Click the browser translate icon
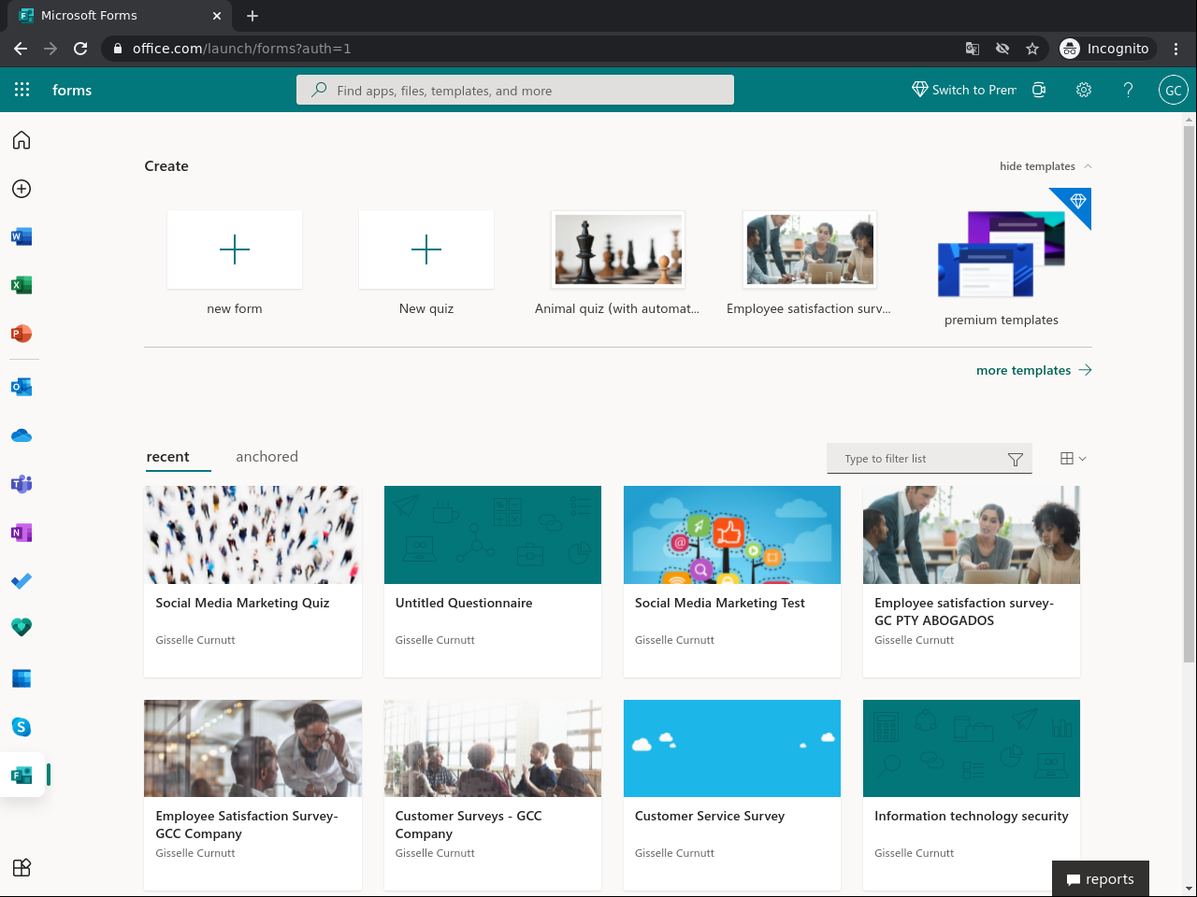 point(973,49)
